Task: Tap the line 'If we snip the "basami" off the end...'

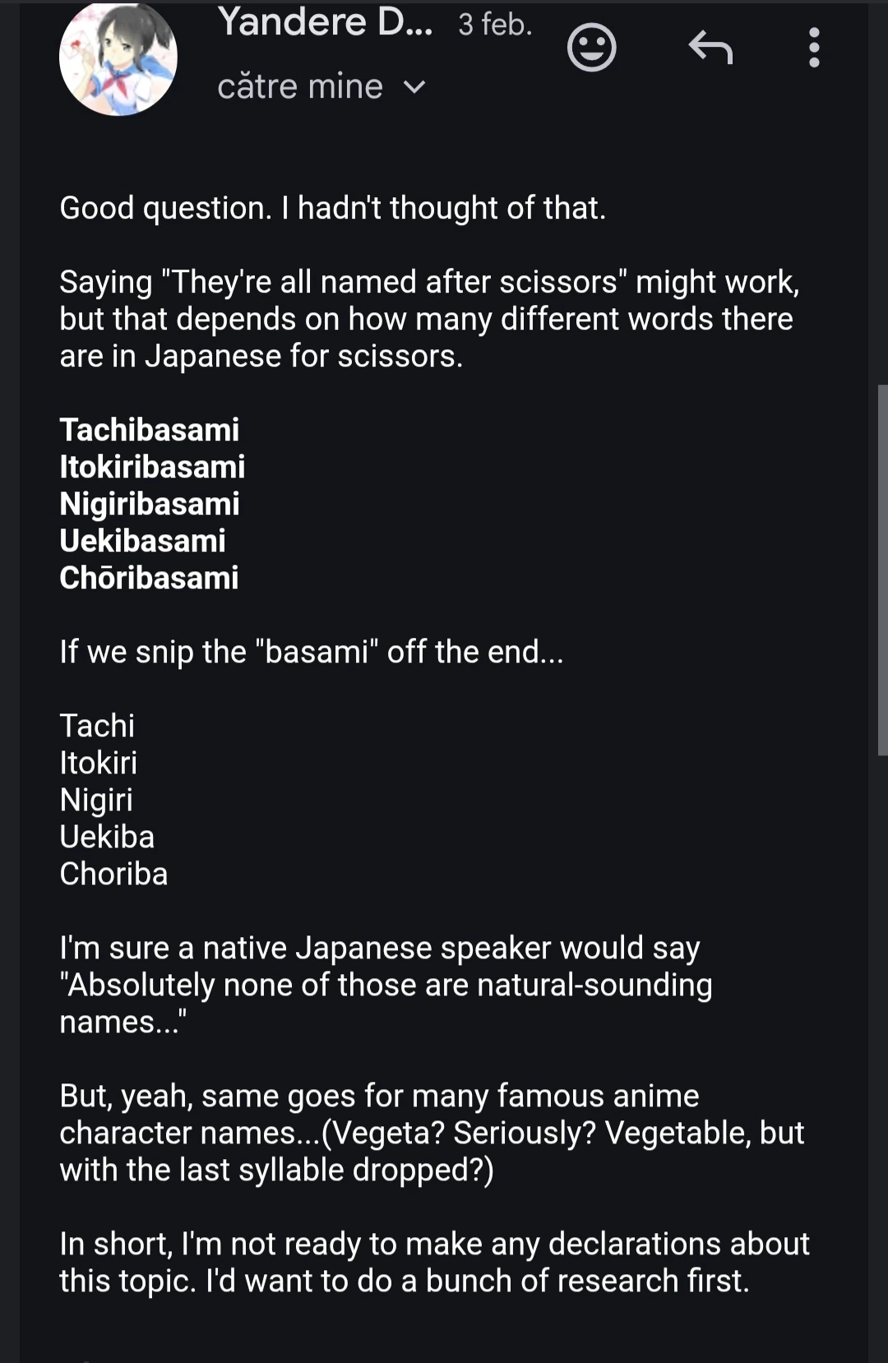Action: click(311, 652)
